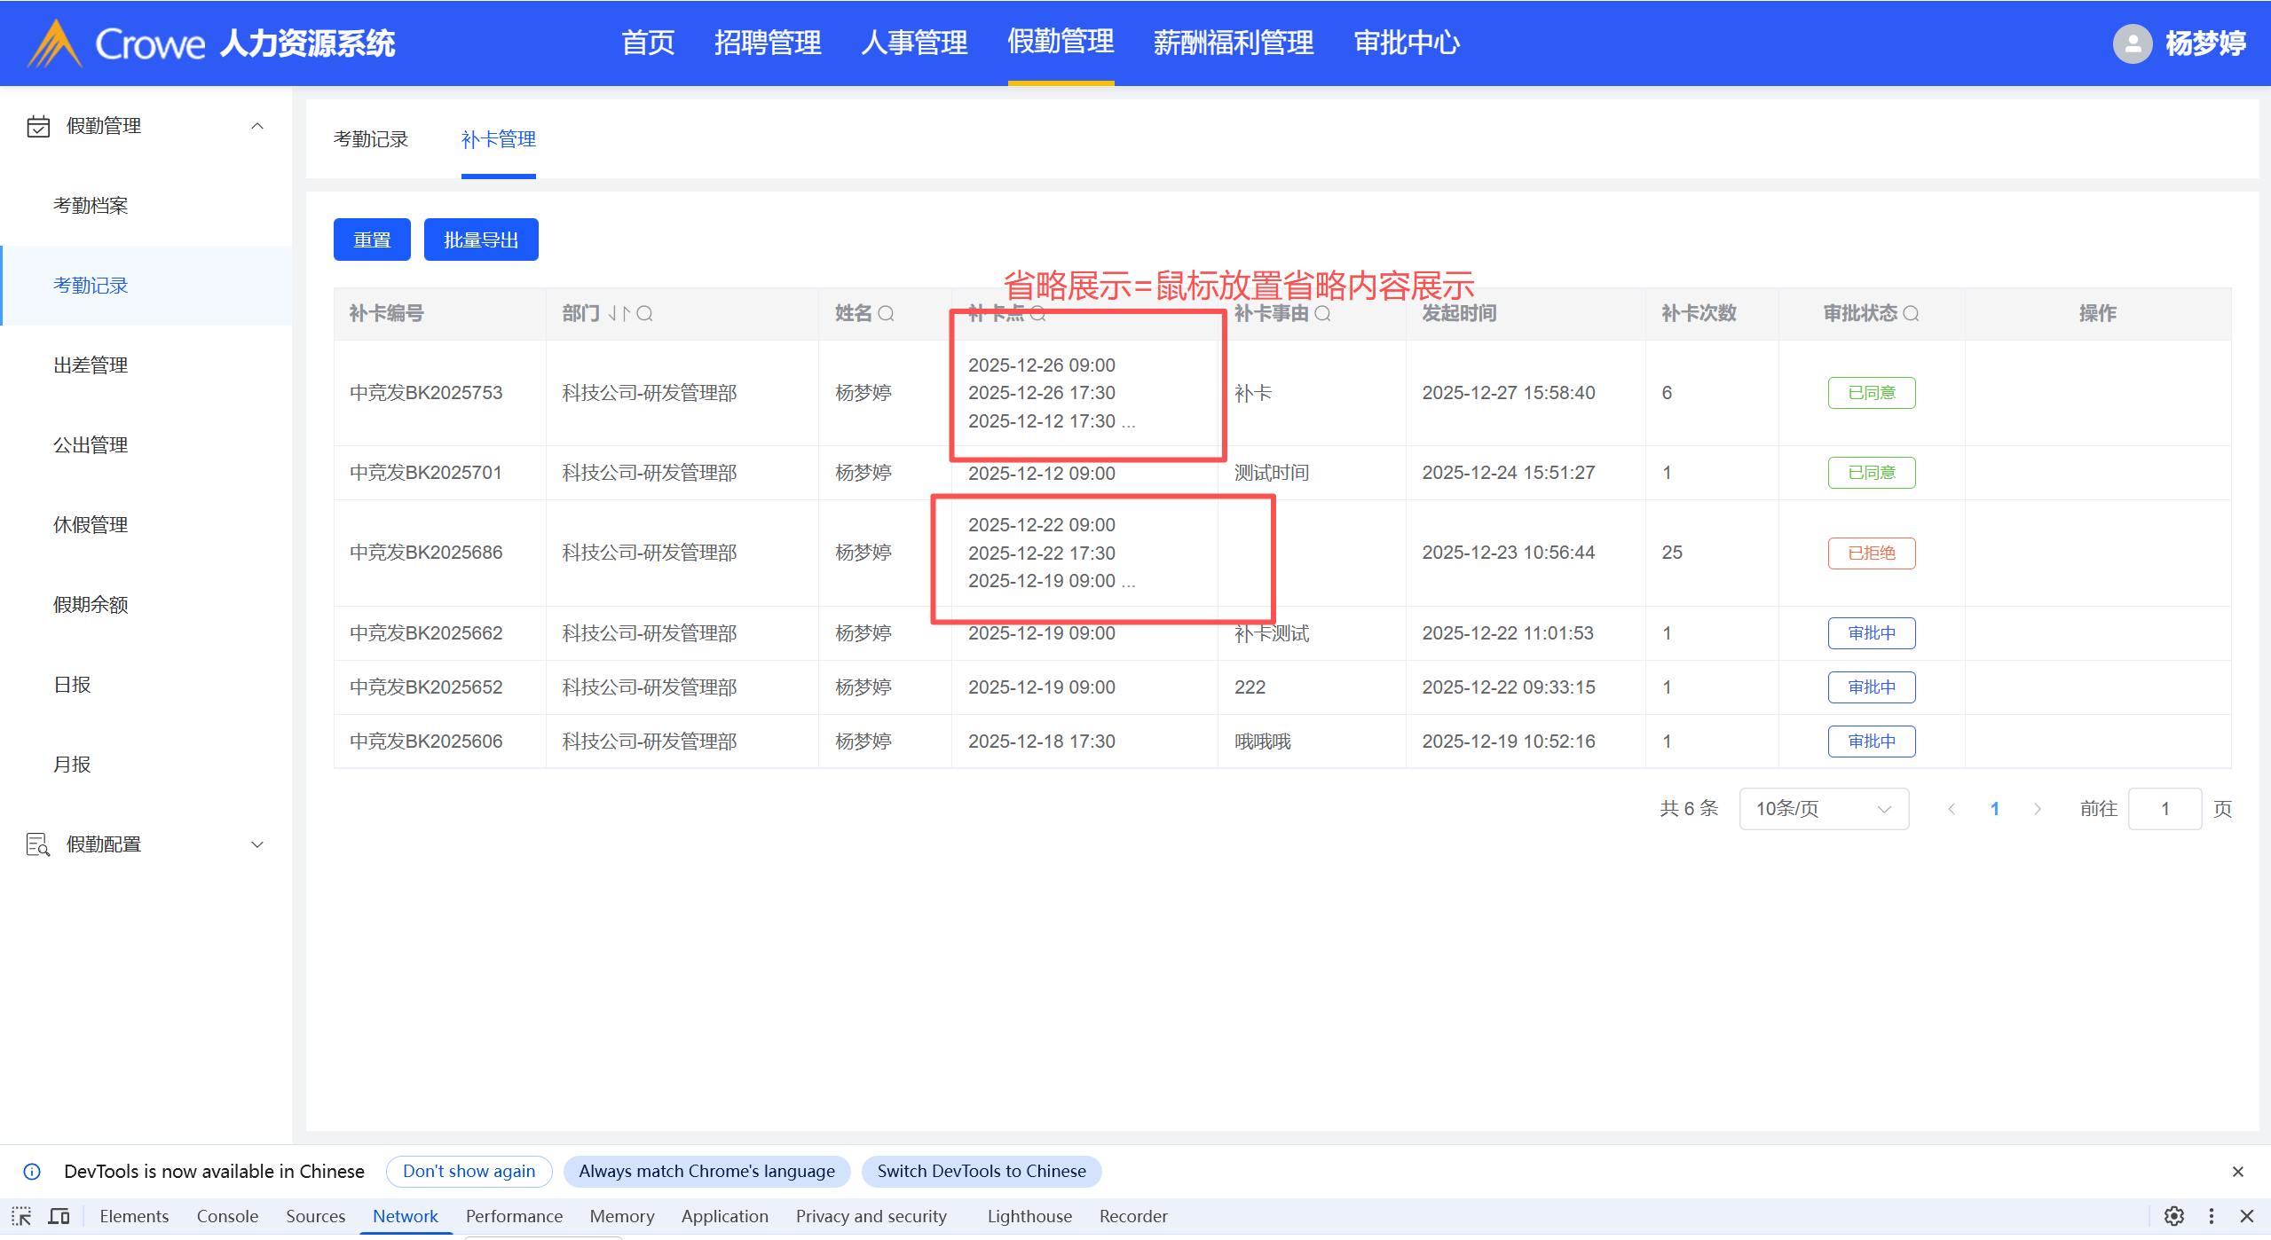The image size is (2271, 1240).
Task: Click Switch DevTools to Chinese button
Action: click(x=981, y=1171)
